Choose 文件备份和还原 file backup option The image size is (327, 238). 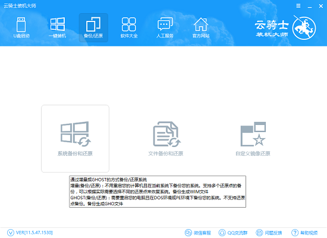pyautogui.click(x=166, y=139)
